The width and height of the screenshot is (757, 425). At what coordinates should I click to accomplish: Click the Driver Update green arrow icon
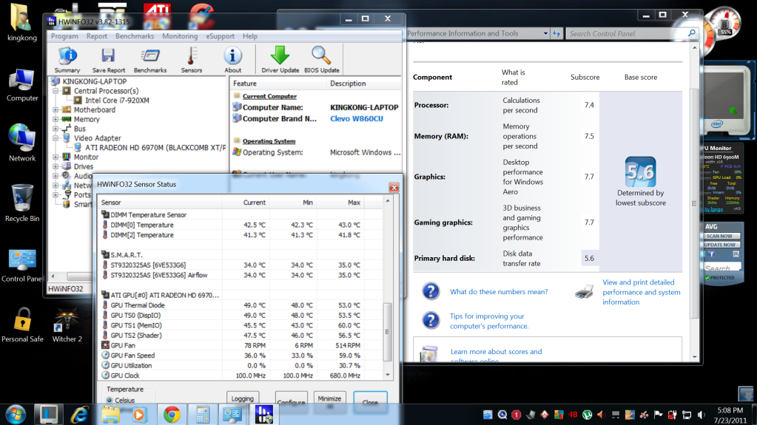(280, 60)
